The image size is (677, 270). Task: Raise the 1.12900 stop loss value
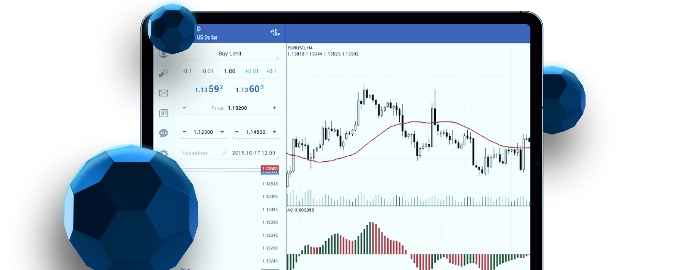click(x=222, y=132)
